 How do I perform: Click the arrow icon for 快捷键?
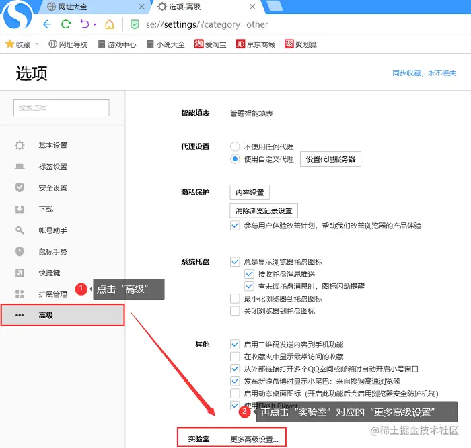(20, 273)
